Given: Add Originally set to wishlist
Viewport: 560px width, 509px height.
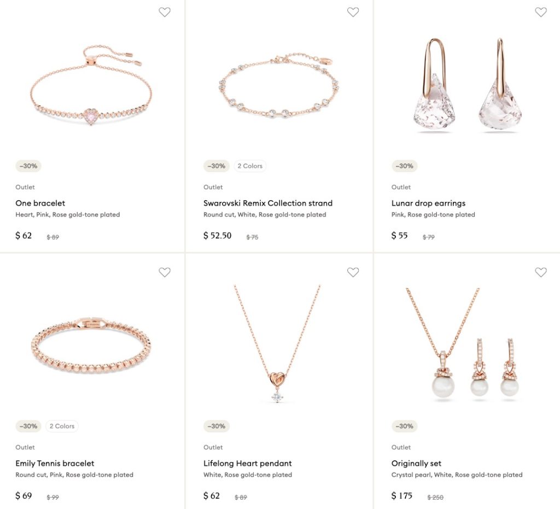Looking at the screenshot, I should (541, 272).
